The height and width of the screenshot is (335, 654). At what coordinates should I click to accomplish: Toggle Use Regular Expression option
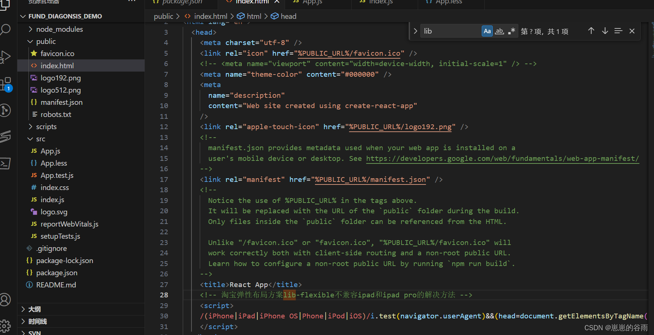point(512,31)
